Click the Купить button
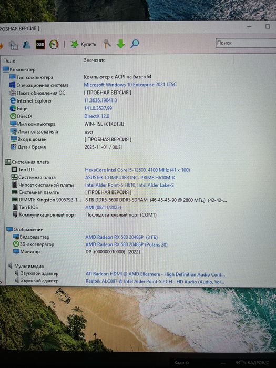276x368 pixels. (x=83, y=44)
